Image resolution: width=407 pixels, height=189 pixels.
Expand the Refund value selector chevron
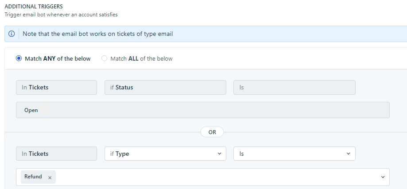(383, 177)
